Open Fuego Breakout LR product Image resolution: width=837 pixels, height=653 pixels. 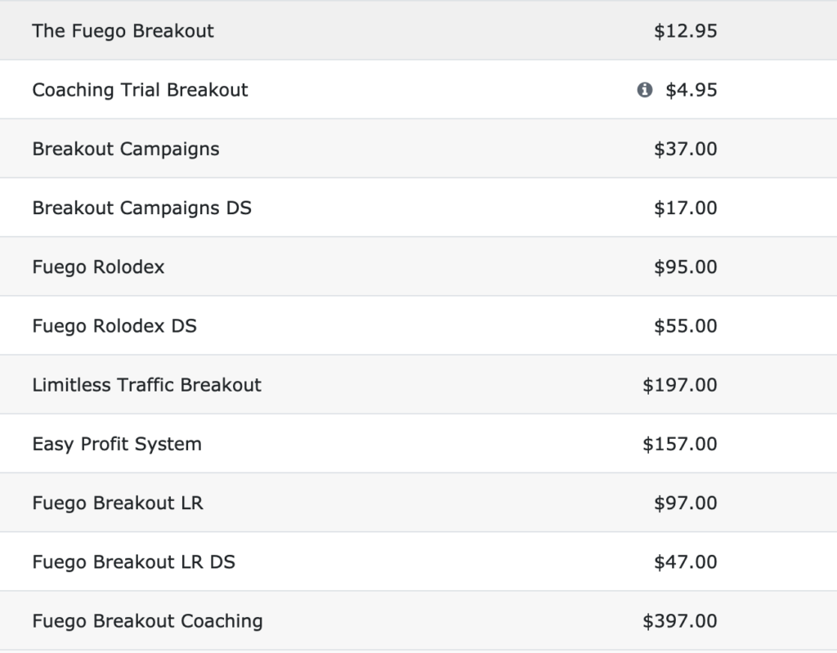118,503
